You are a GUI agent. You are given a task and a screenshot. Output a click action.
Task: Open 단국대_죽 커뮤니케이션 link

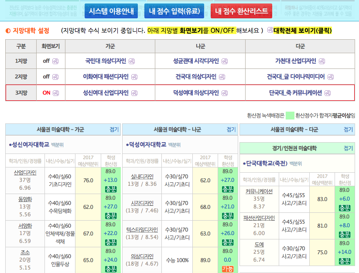[295, 93]
